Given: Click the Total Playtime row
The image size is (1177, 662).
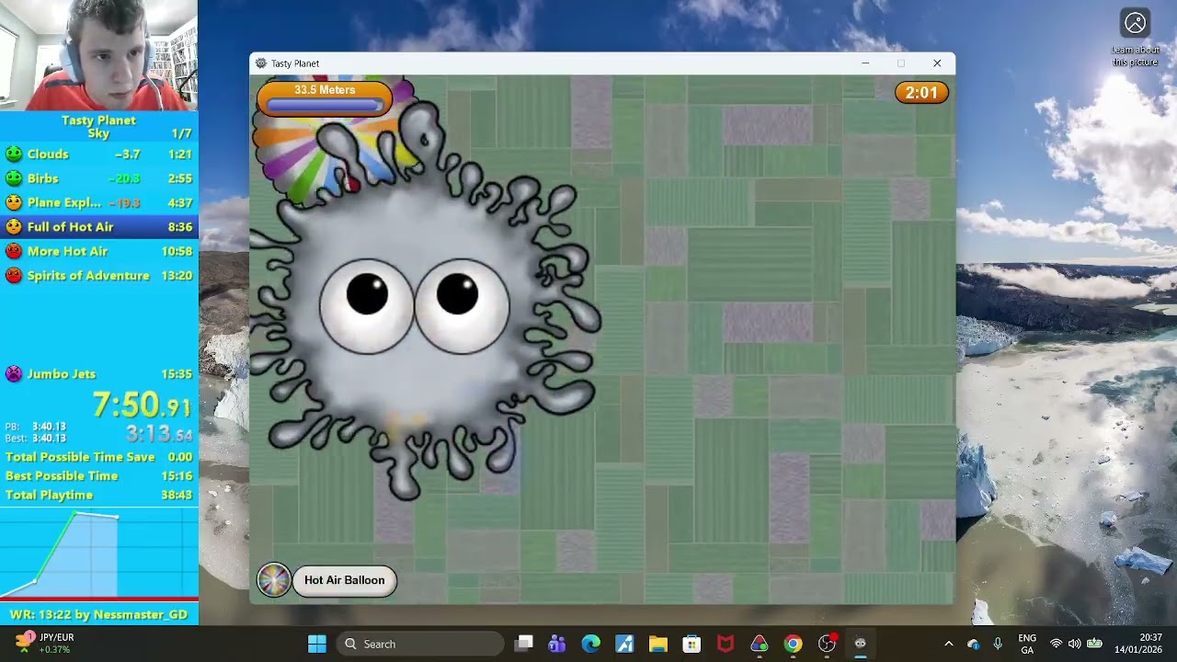Looking at the screenshot, I should (98, 495).
